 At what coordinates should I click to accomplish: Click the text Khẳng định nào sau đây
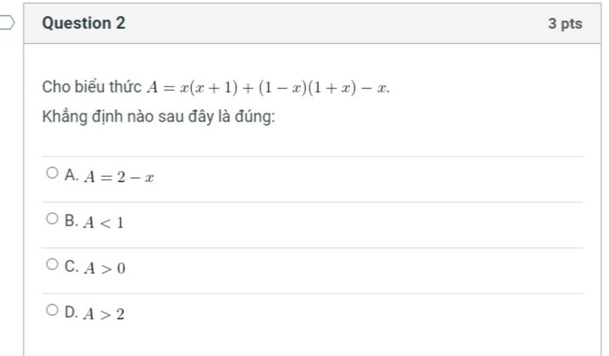coord(128,116)
